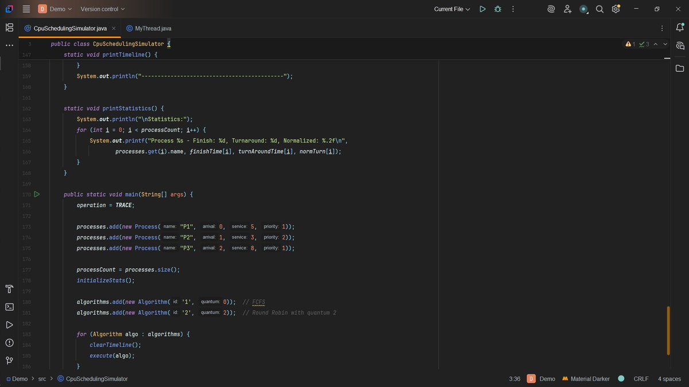Open editor tabs options menu
This screenshot has height=387, width=689.
point(662,28)
